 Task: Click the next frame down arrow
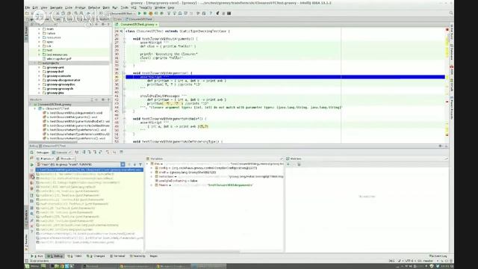pyautogui.click(x=134, y=164)
